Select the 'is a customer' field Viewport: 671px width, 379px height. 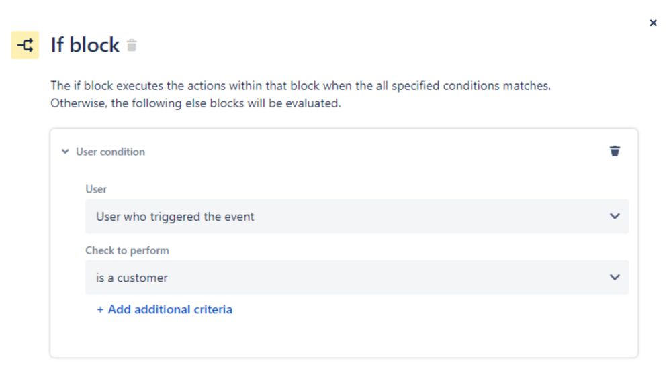[357, 277]
